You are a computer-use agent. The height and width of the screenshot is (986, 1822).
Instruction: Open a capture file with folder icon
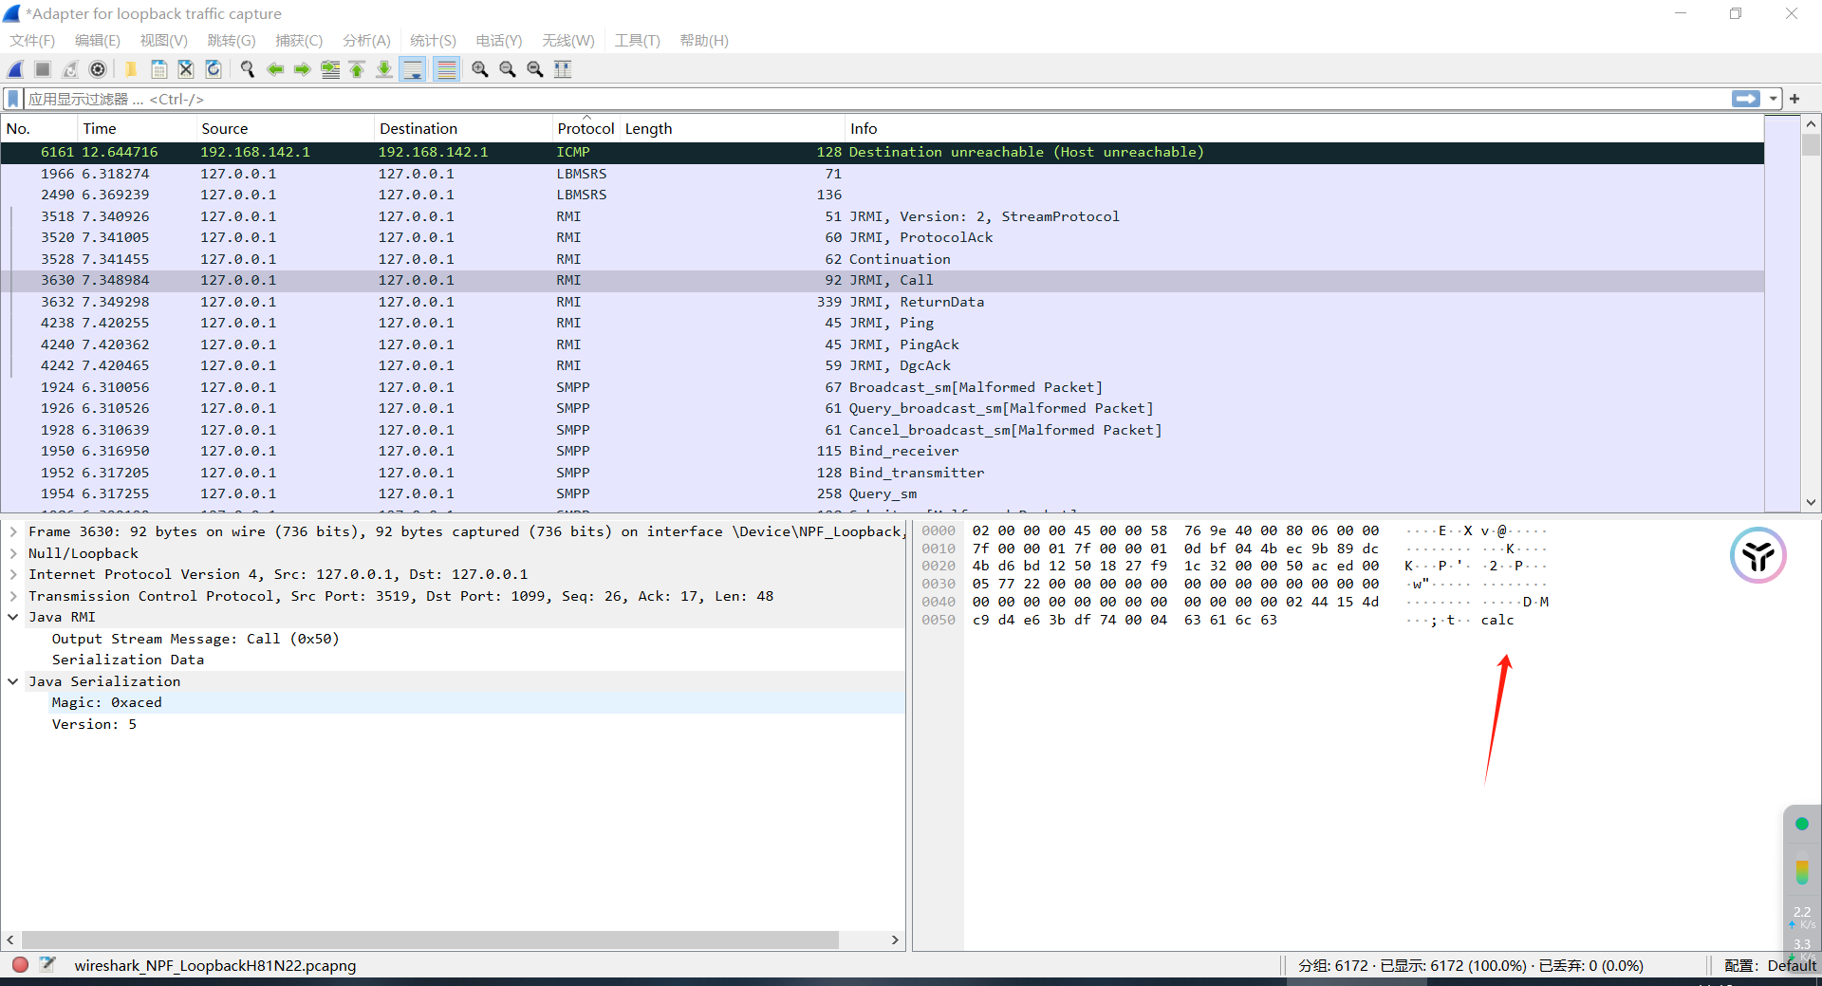131,69
